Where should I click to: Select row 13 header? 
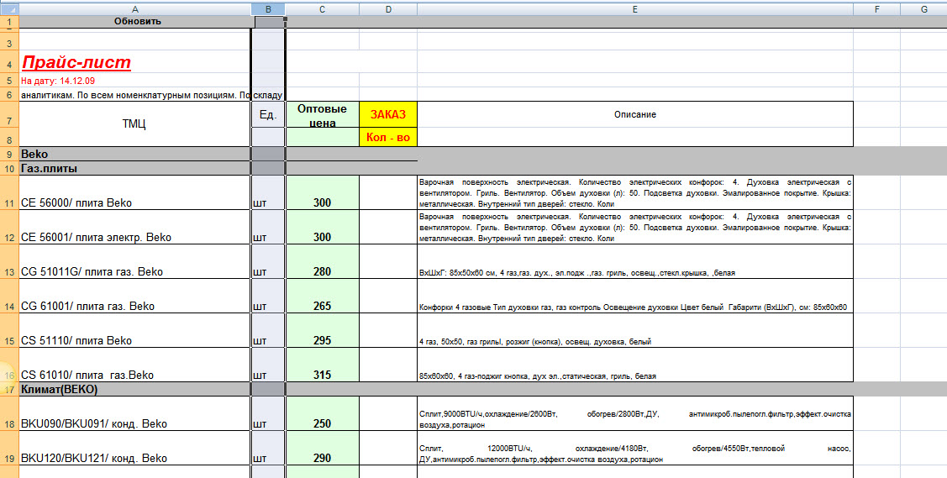pyautogui.click(x=10, y=261)
